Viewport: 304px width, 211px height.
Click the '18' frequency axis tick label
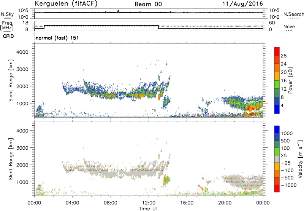[25, 23]
